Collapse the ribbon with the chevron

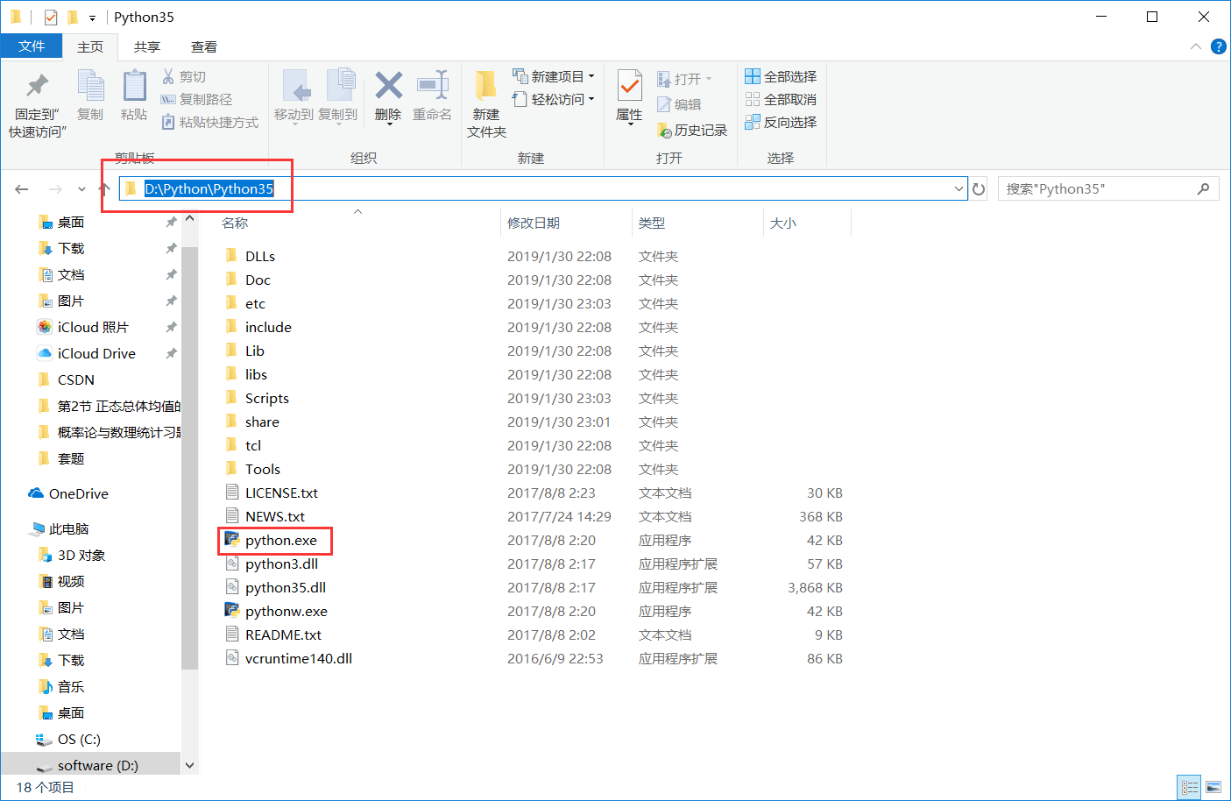click(x=1196, y=46)
